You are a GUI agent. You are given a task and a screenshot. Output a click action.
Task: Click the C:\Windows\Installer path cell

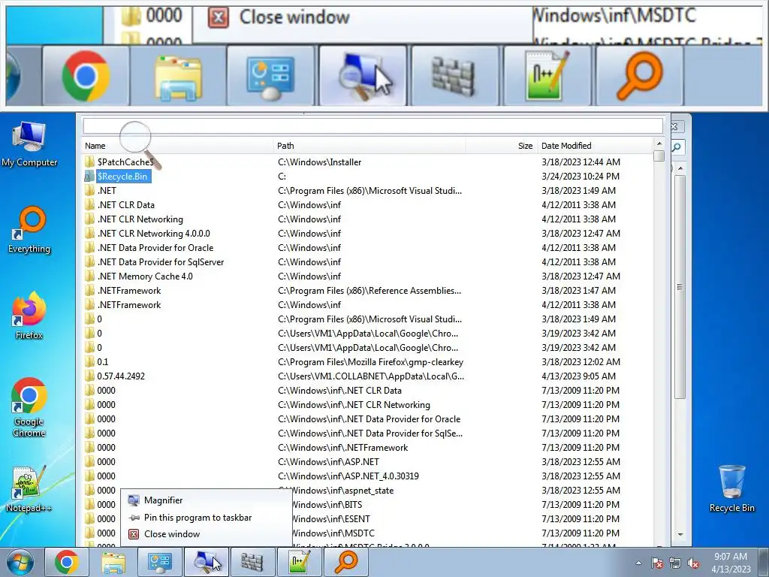coord(320,162)
